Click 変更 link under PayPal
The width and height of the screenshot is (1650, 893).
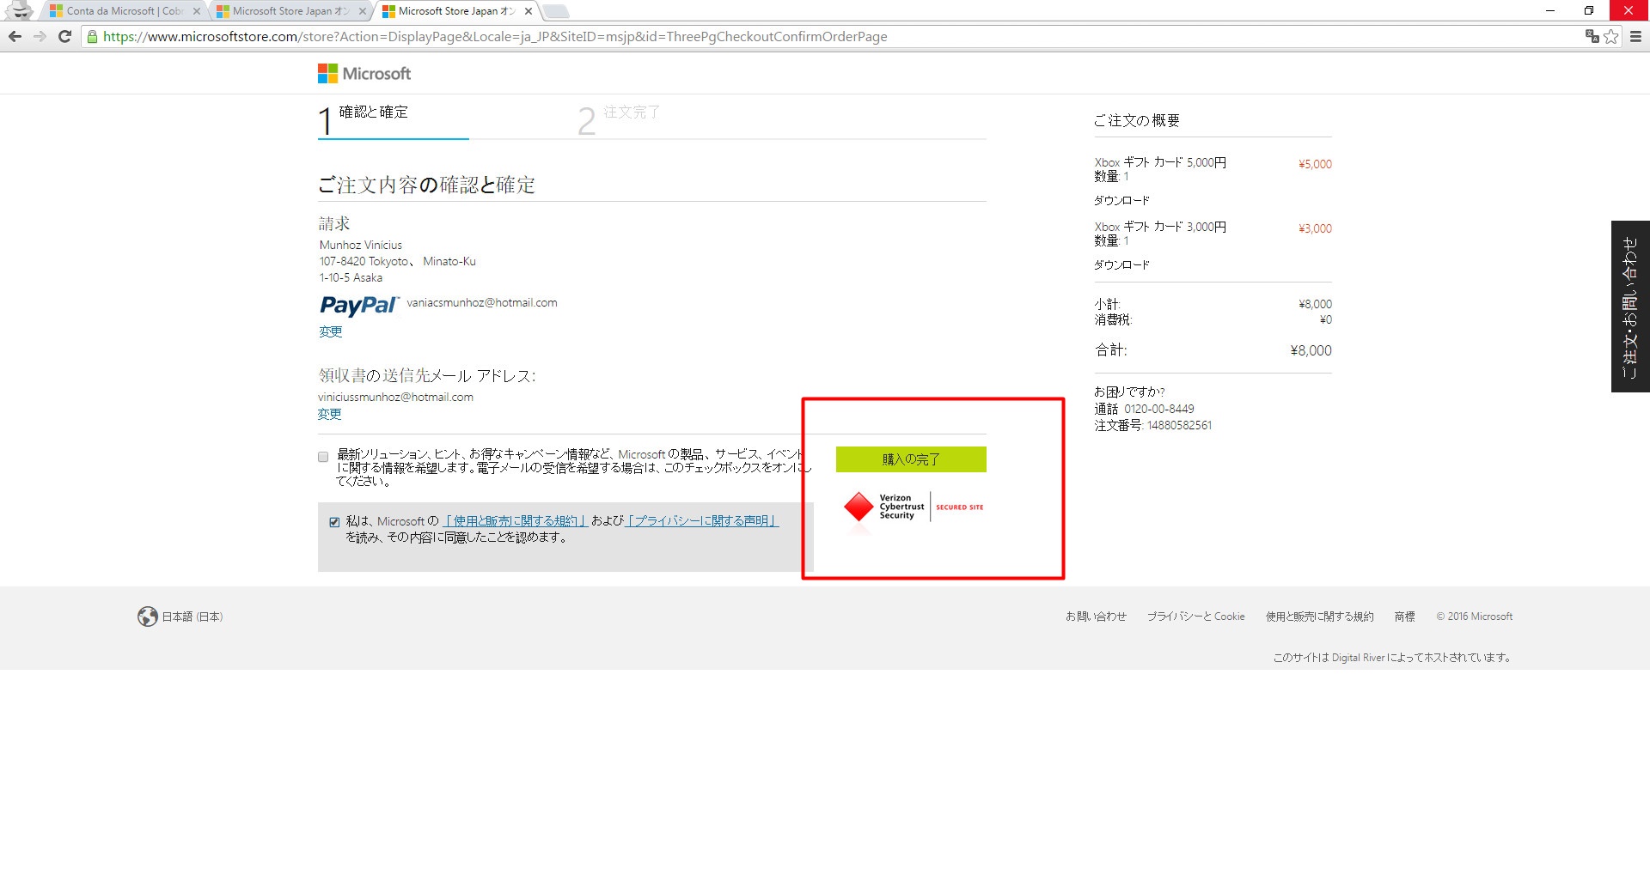point(331,331)
